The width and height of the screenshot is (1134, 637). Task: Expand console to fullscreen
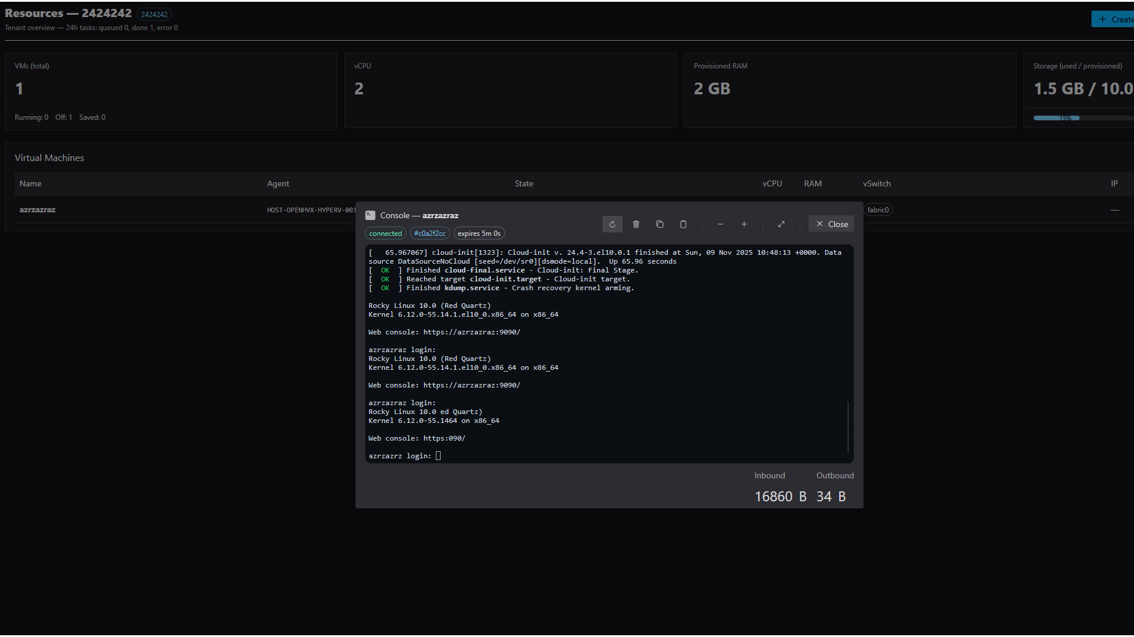tap(781, 224)
